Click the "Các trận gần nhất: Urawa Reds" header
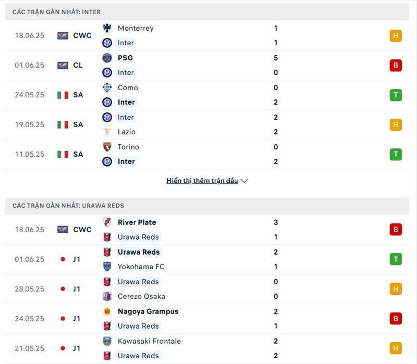 pos(68,206)
